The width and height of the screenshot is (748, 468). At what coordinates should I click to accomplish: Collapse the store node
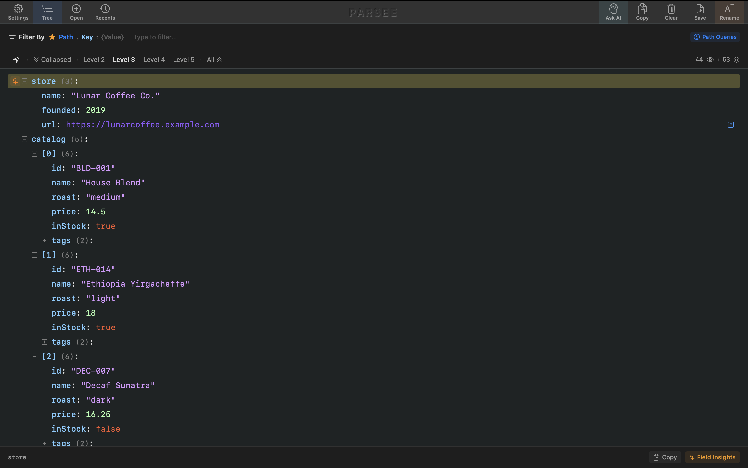pos(25,81)
